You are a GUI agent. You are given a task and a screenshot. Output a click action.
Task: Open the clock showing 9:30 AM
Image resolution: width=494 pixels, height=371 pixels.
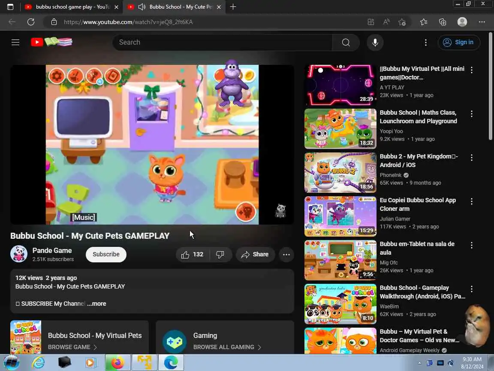click(x=472, y=363)
